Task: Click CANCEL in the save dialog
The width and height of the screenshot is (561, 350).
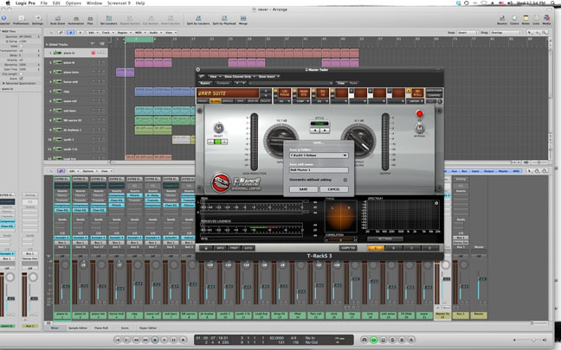Action: click(333, 189)
